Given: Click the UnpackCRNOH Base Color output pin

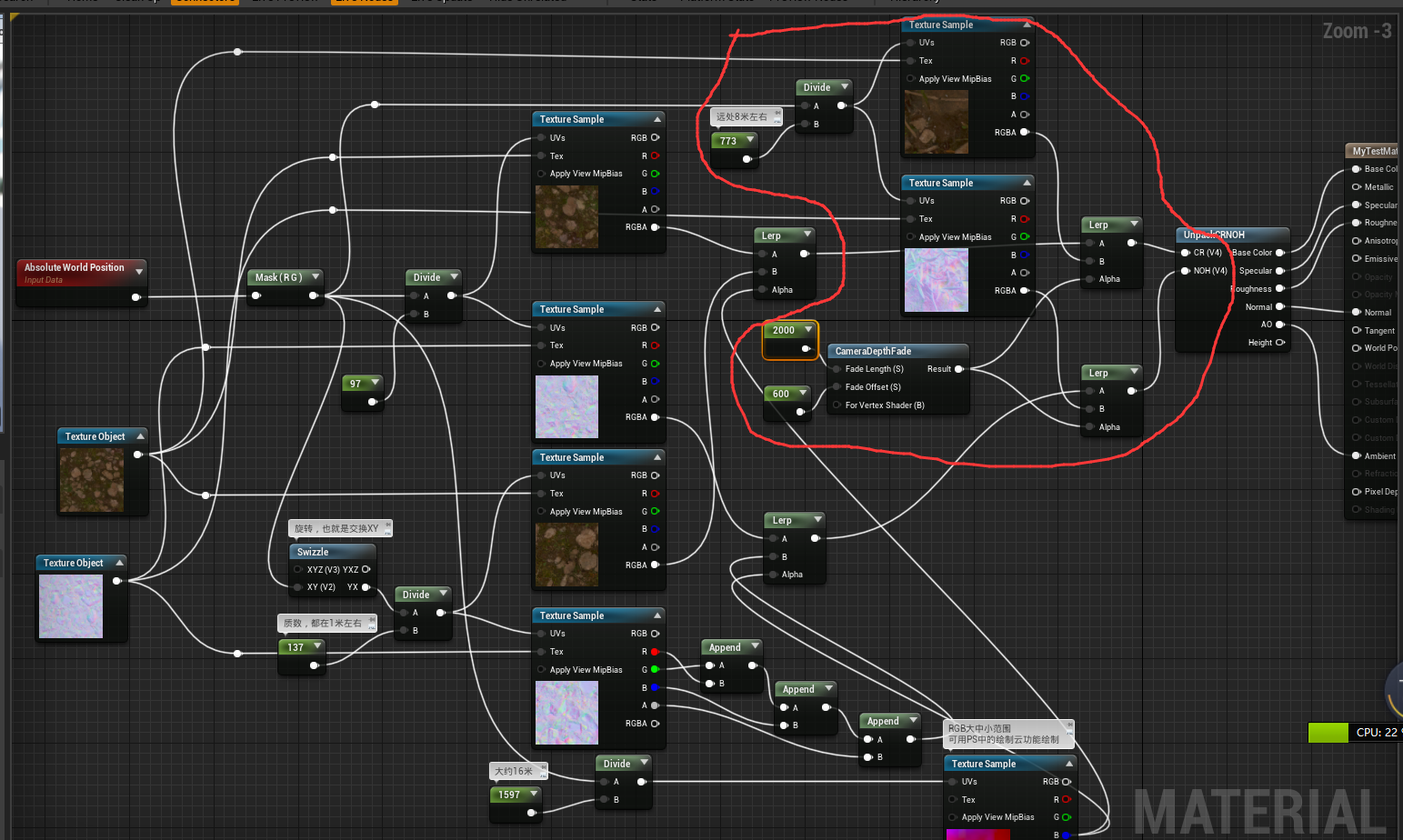Looking at the screenshot, I should click(1280, 253).
